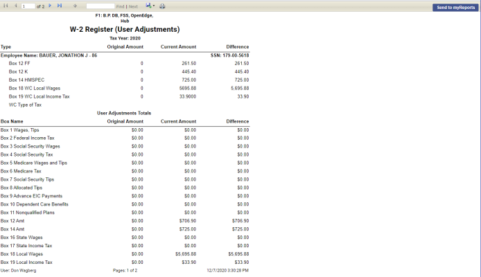This screenshot has height=277, width=481.
Task: Click the Find link in toolbar
Action: coord(120,6)
